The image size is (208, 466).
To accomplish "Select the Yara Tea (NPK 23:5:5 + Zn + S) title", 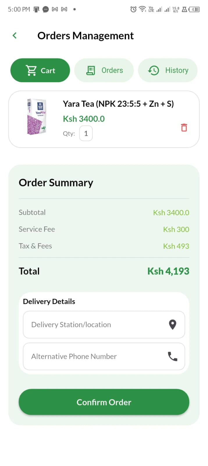I will coord(118,104).
